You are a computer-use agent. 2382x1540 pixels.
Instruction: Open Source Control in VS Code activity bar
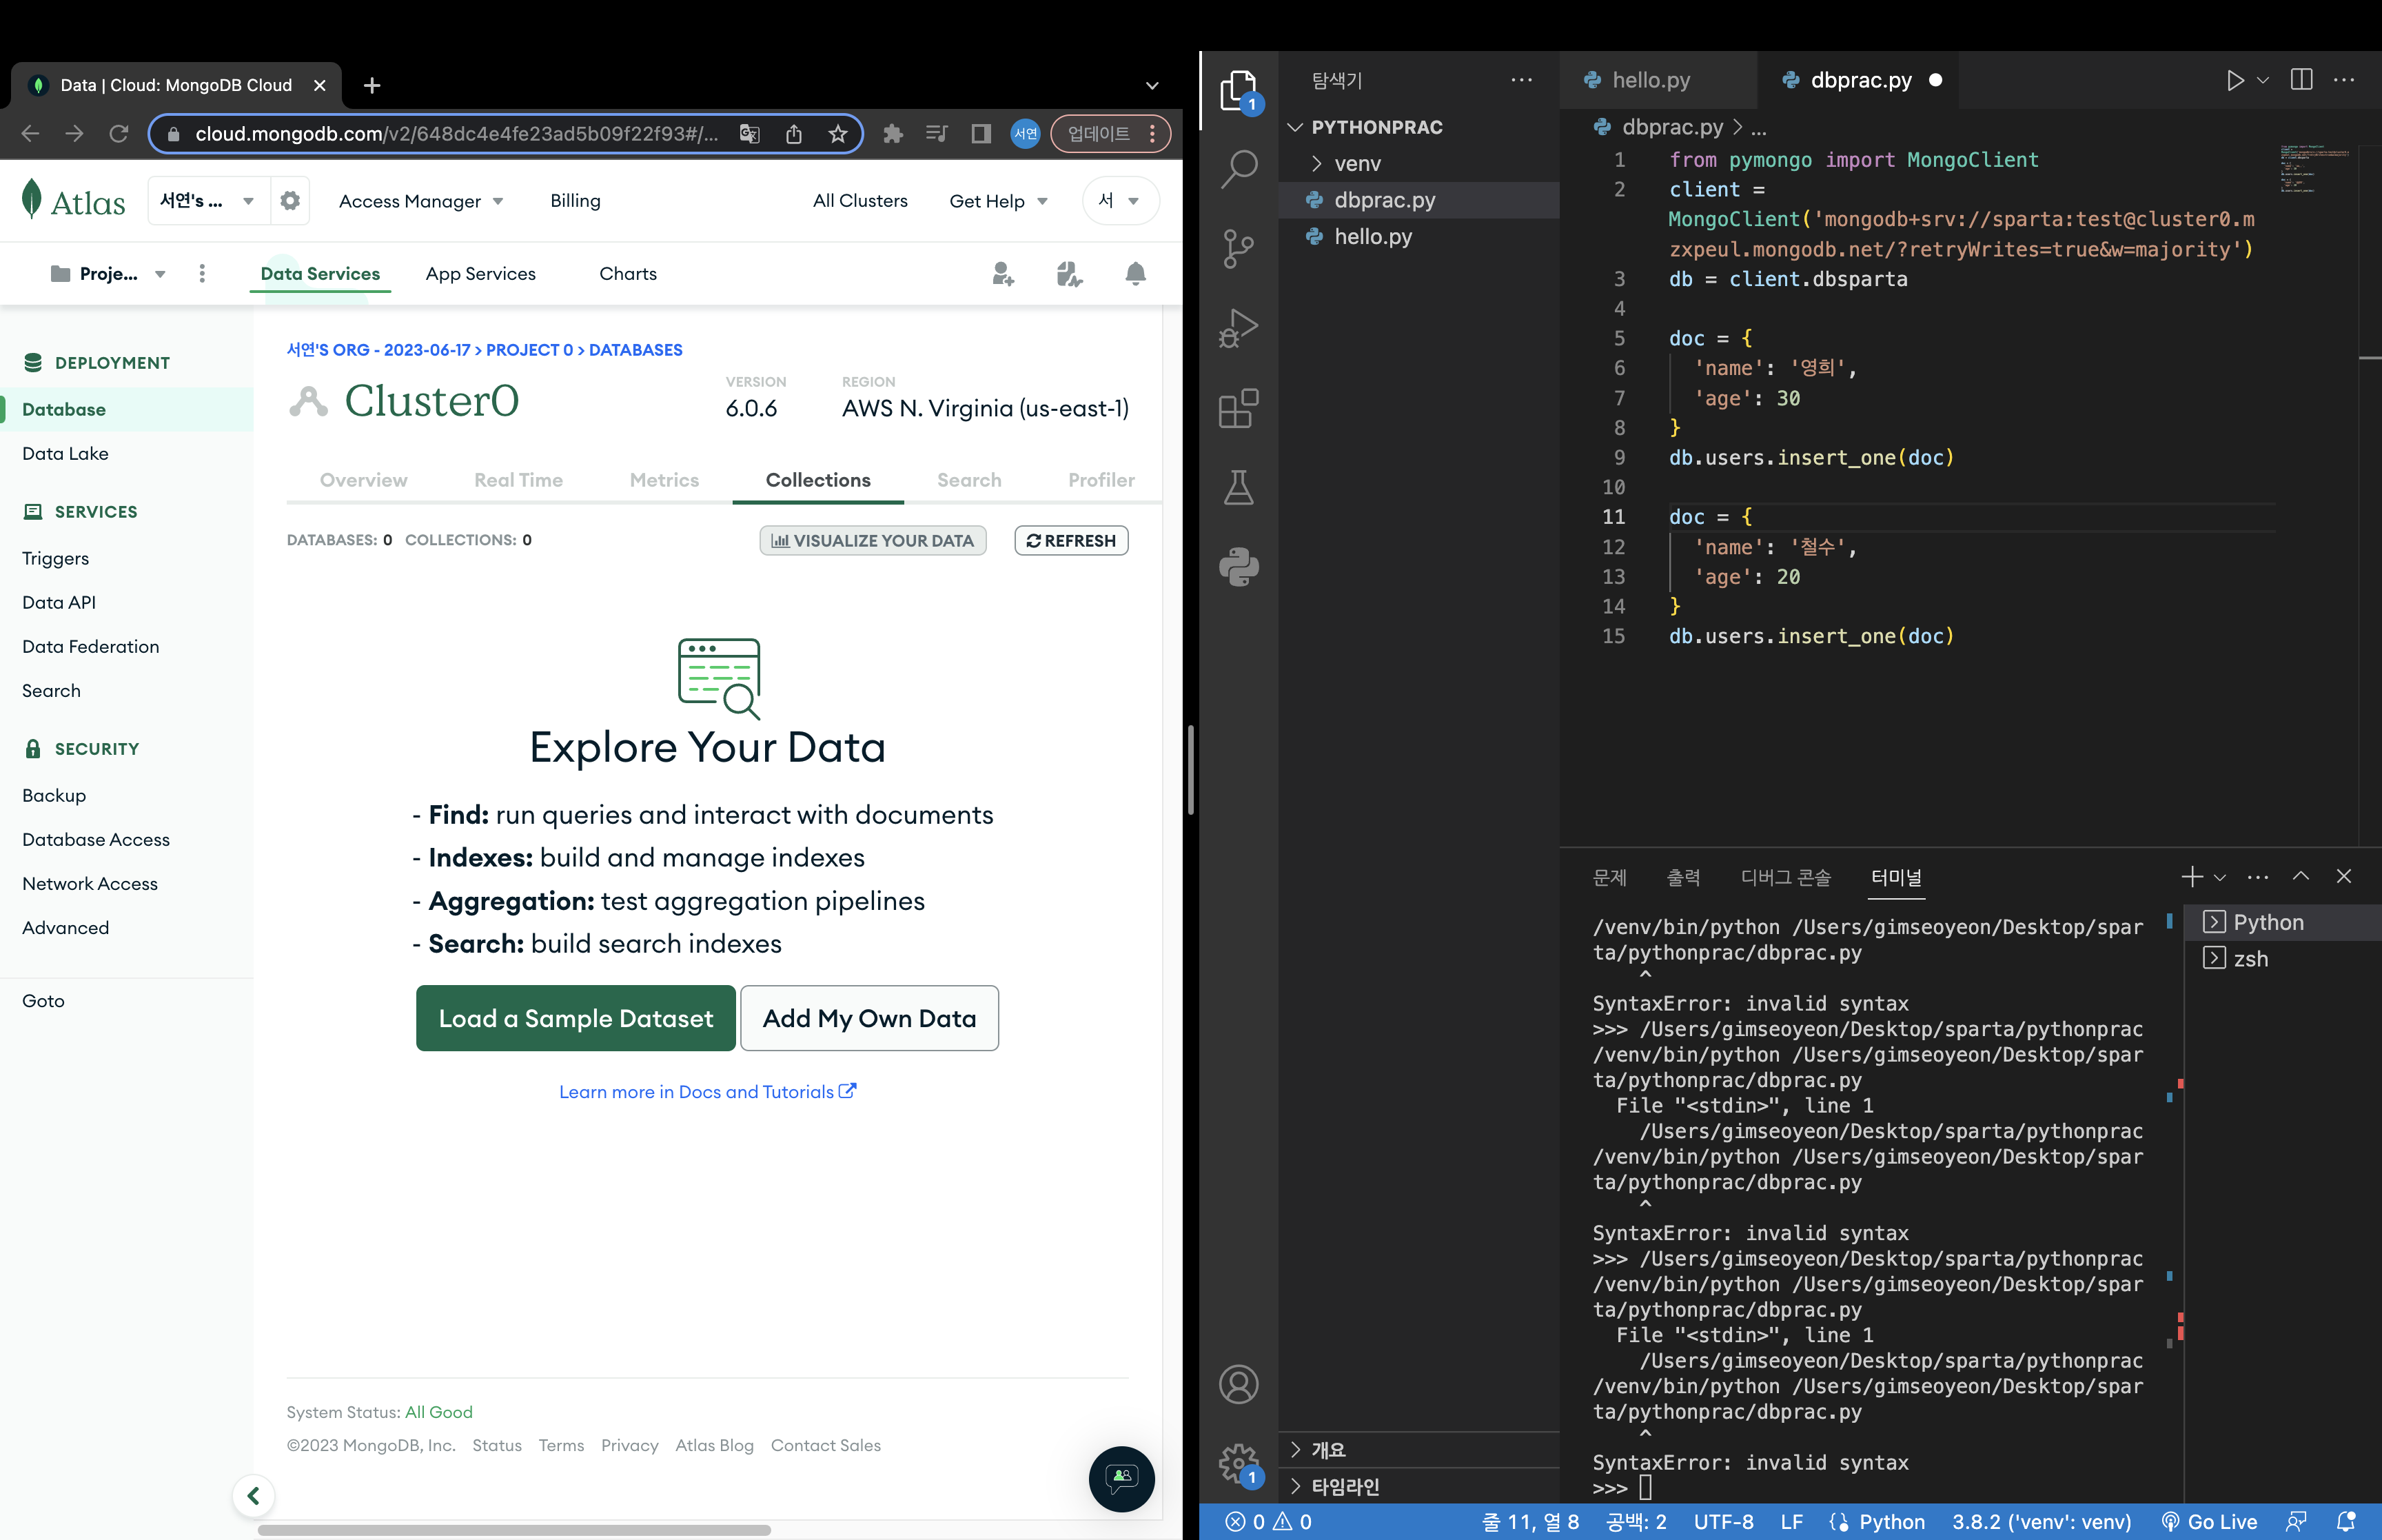[1239, 248]
